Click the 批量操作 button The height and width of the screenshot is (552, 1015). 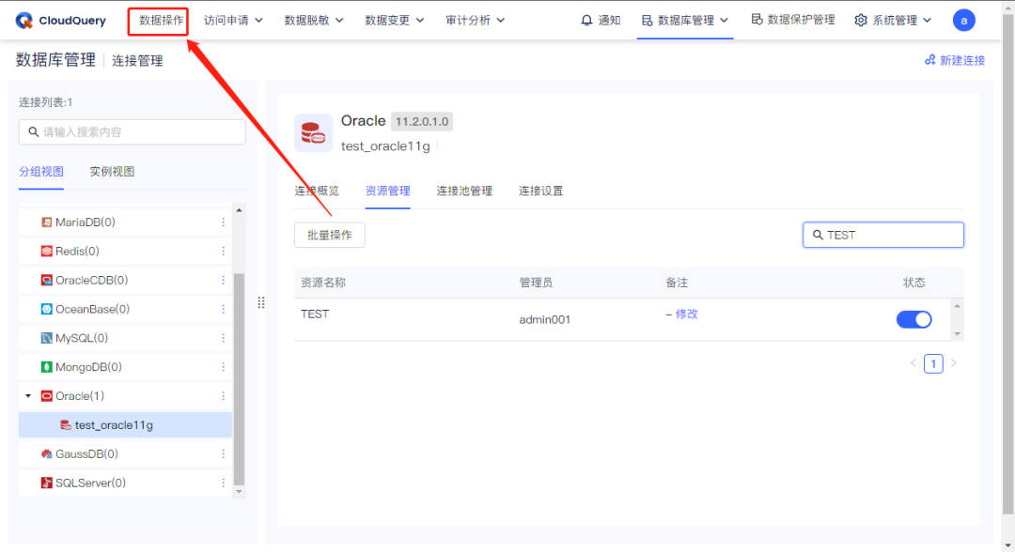coord(329,235)
